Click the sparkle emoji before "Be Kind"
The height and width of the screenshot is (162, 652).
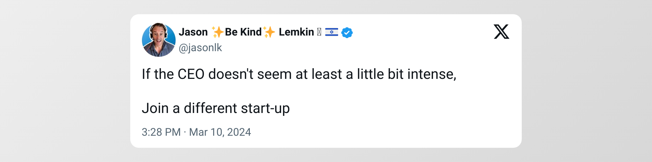click(217, 32)
